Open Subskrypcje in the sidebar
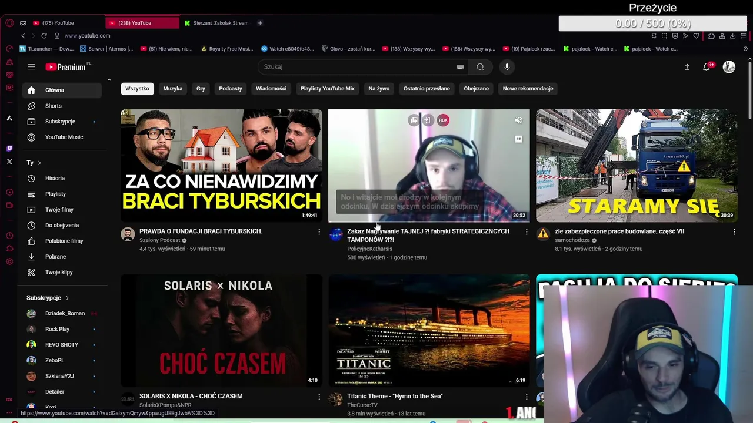753x423 pixels. click(62, 122)
